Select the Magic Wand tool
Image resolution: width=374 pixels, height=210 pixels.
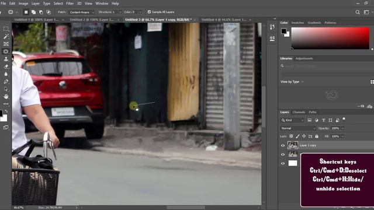click(x=6, y=36)
